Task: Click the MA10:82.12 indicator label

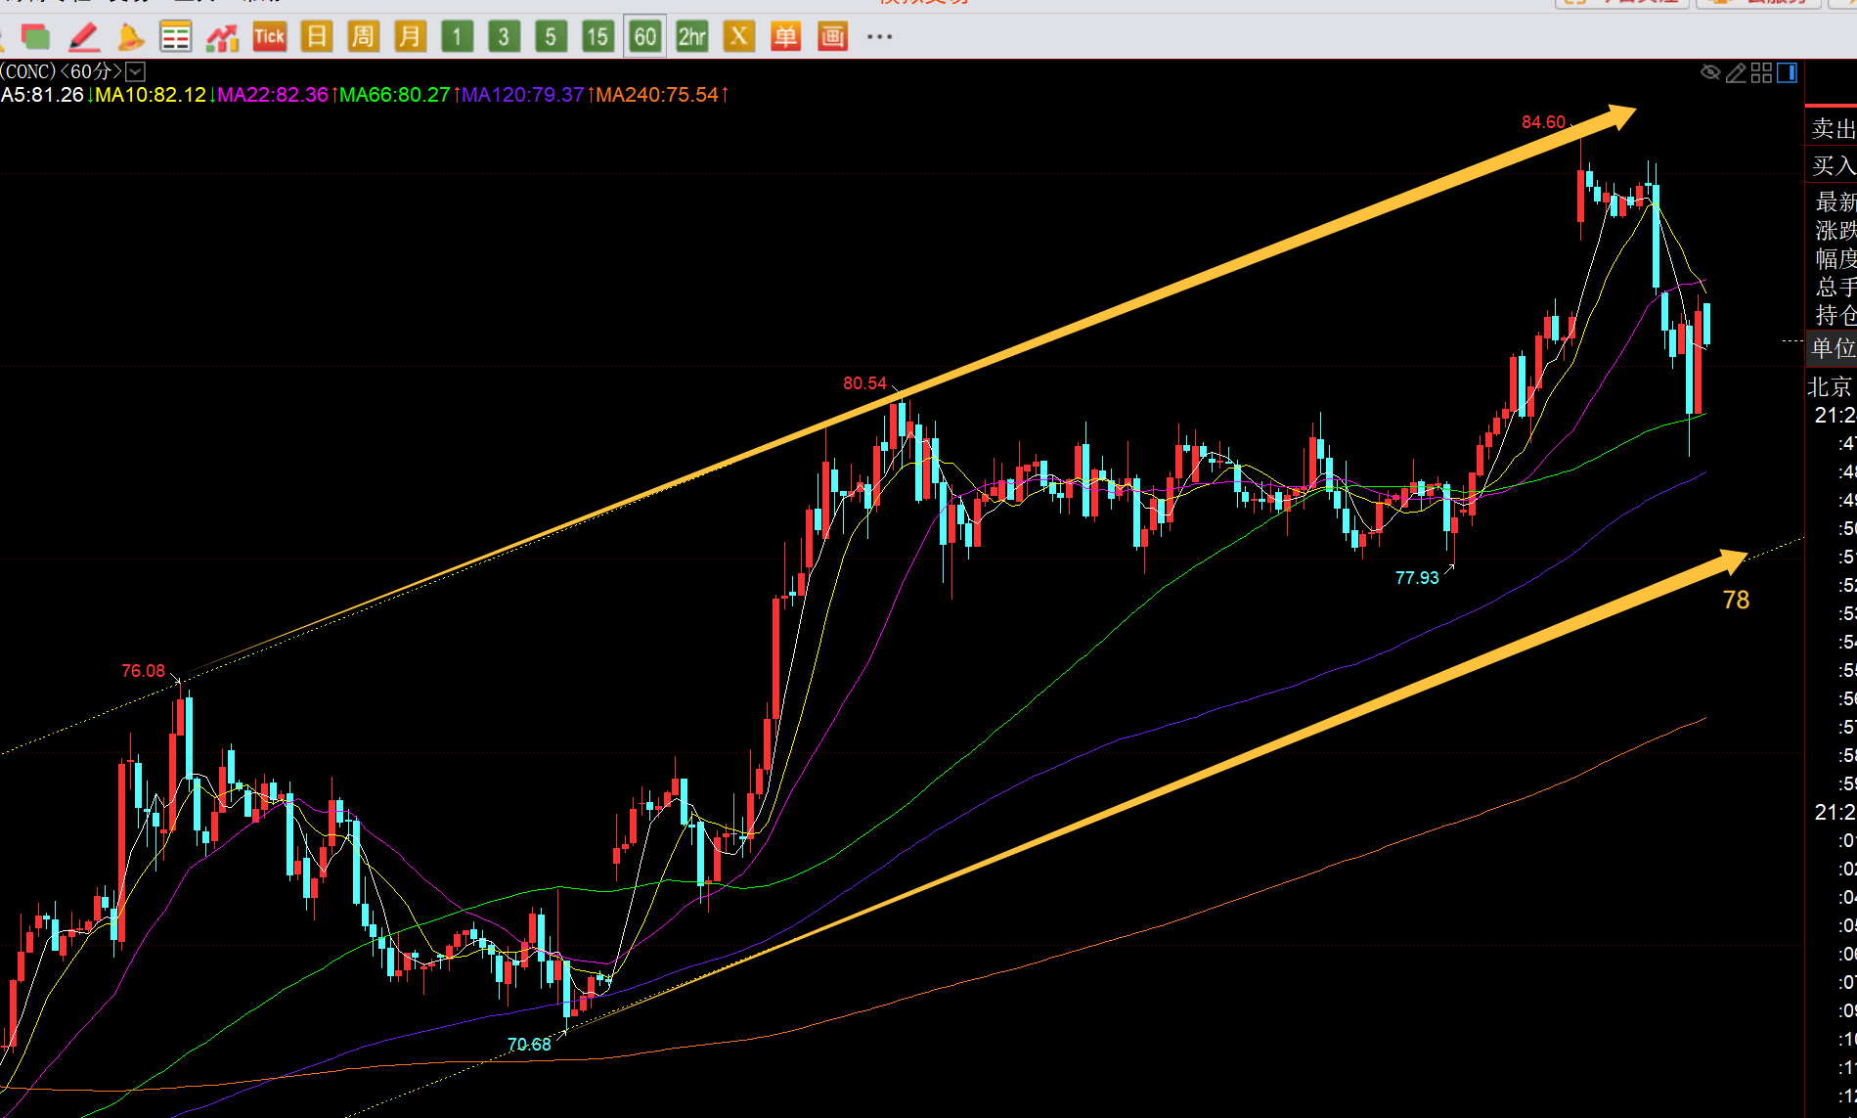Action: [x=151, y=95]
